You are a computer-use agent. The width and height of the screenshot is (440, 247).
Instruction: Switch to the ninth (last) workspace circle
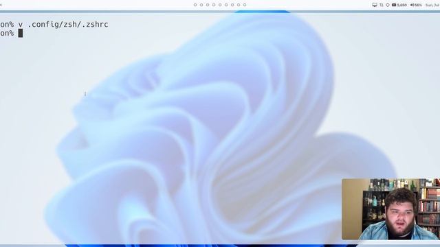click(245, 5)
